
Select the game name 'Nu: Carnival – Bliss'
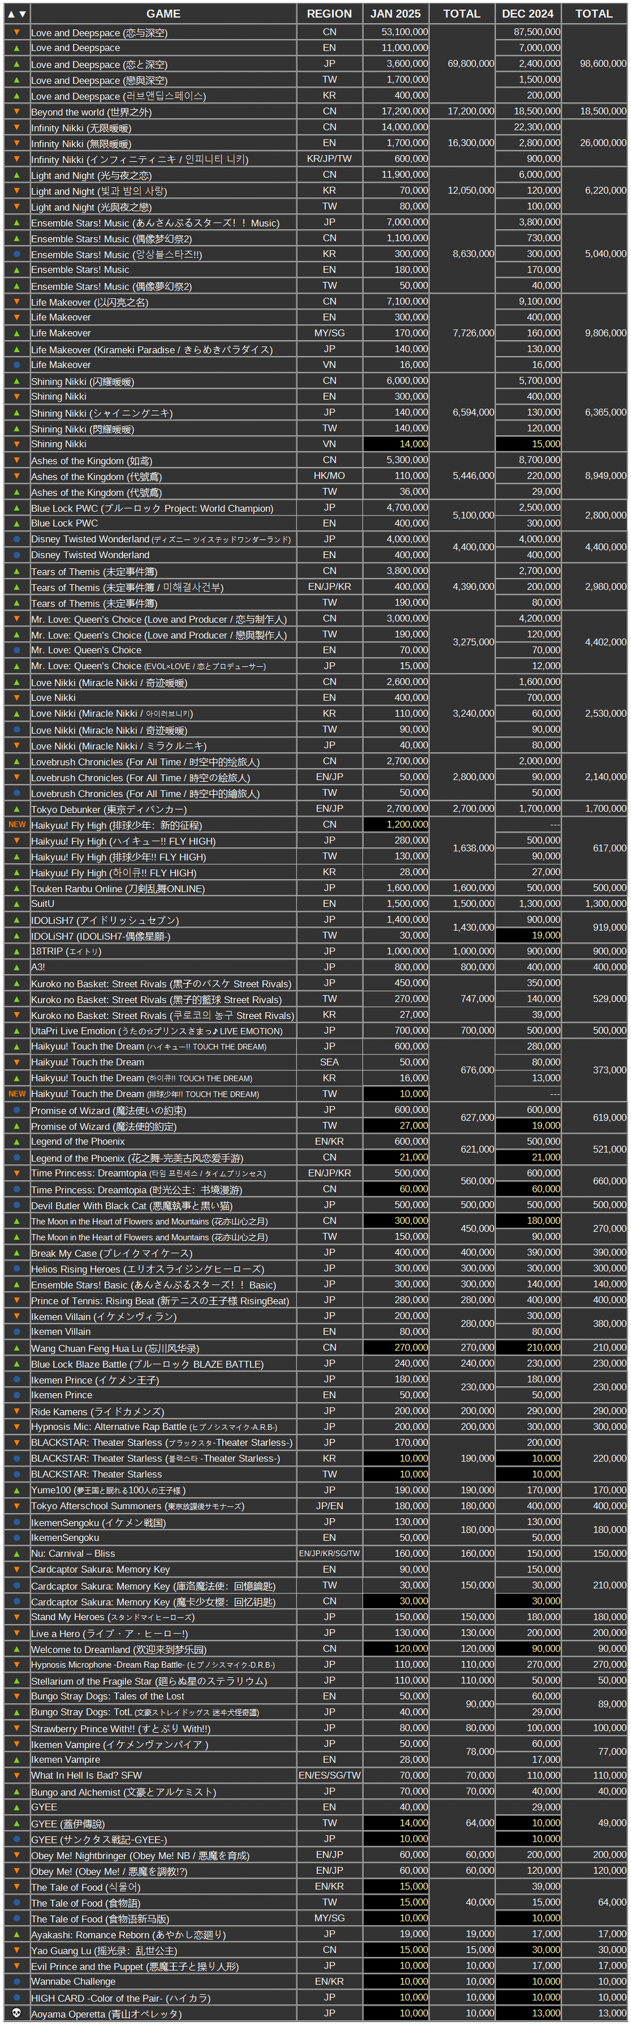click(x=73, y=1553)
